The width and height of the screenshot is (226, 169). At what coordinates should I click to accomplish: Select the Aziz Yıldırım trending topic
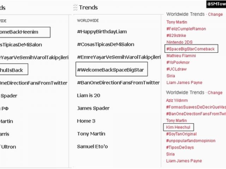coord(177,100)
